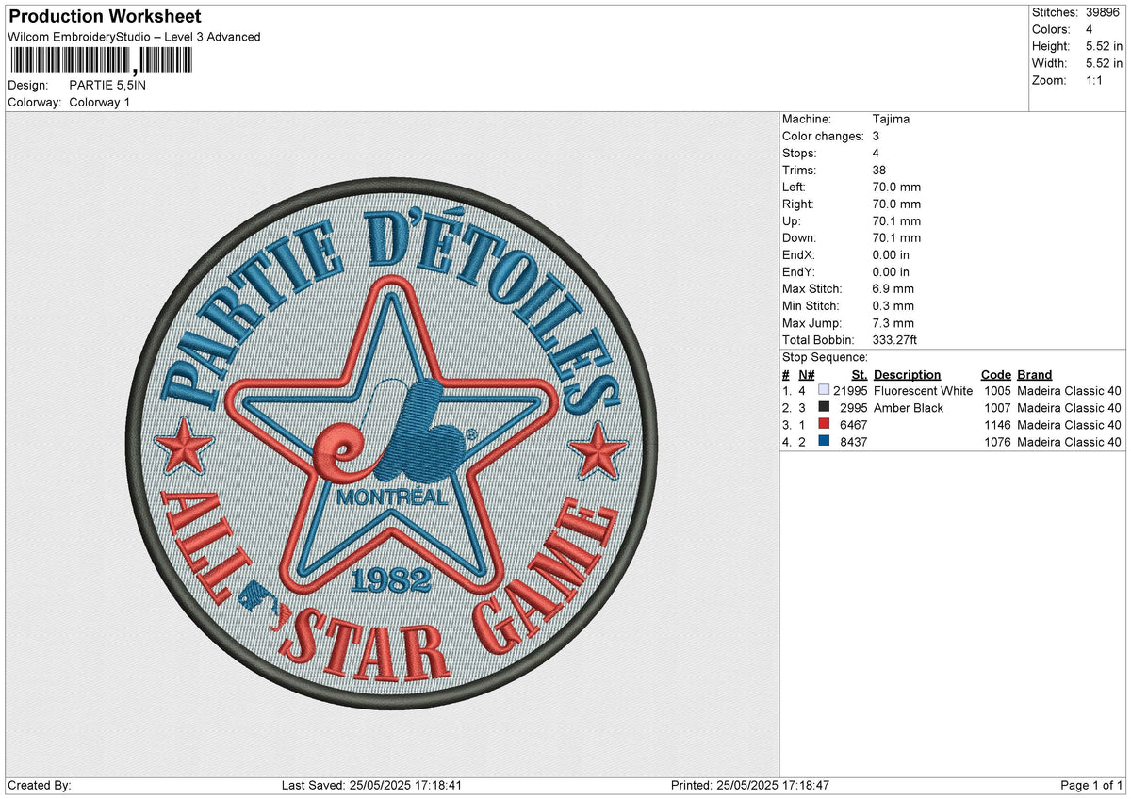Click the Color changes value 3
The image size is (1131, 799).
pyautogui.click(x=877, y=136)
